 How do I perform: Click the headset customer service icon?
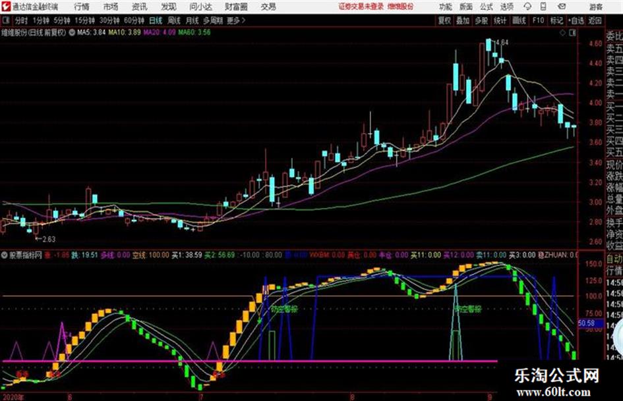coord(527,7)
